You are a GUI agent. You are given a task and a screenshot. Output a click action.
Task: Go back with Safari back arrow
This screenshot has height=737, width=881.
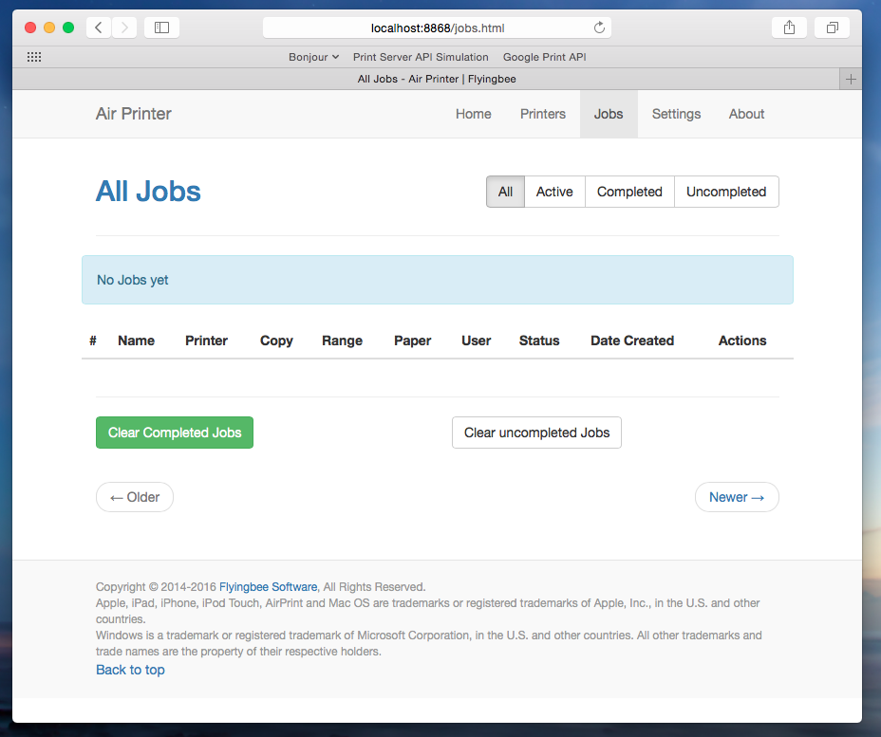point(99,28)
